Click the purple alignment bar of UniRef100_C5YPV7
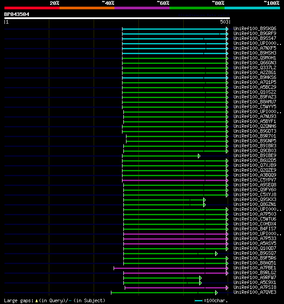This screenshot has height=304, width=284. click(174, 181)
